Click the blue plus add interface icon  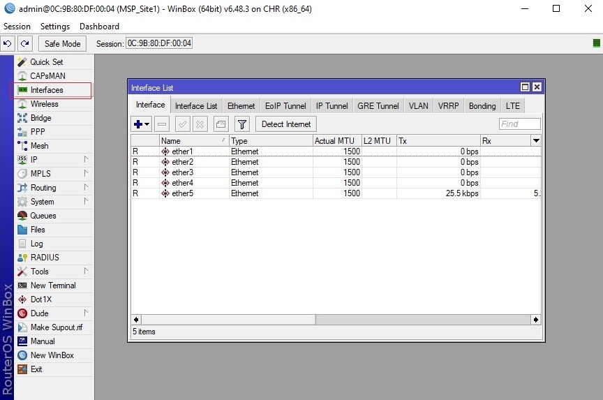[141, 124]
